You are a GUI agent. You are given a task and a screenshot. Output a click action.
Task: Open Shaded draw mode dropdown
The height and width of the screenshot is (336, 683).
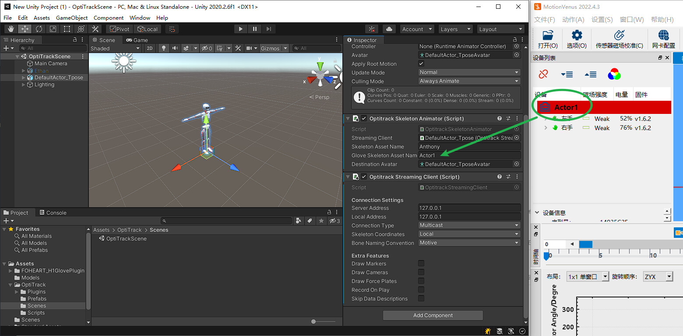click(116, 48)
